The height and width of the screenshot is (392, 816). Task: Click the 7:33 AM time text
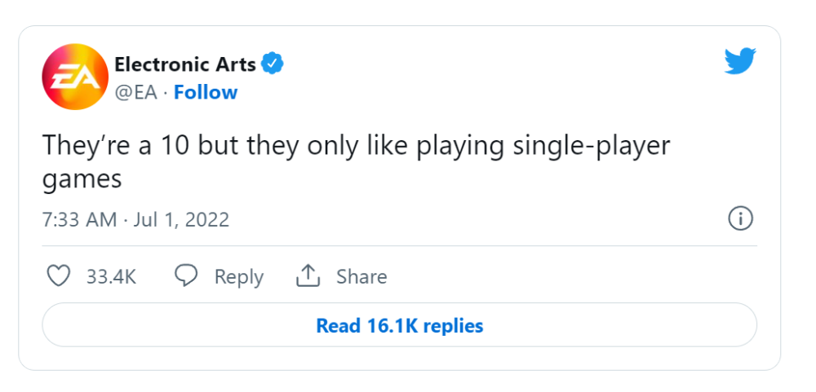click(78, 219)
